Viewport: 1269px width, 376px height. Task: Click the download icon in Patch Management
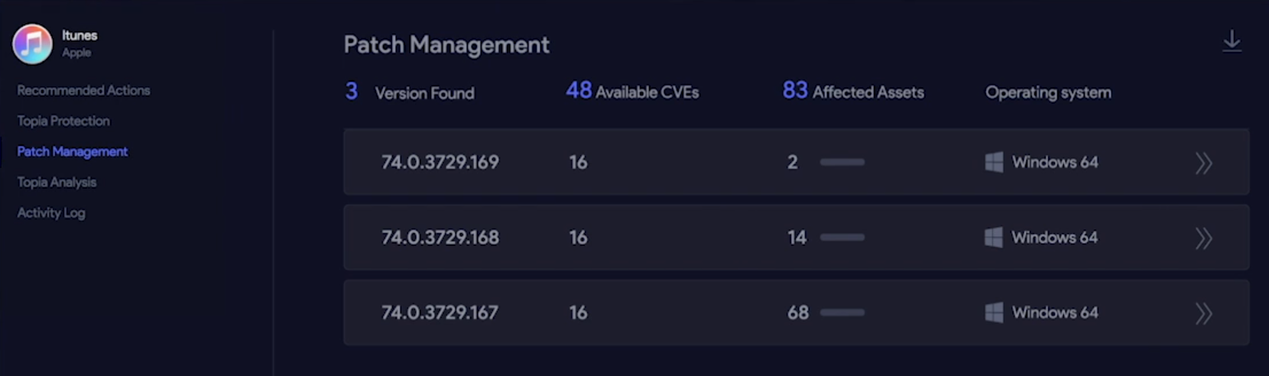pos(1232,41)
